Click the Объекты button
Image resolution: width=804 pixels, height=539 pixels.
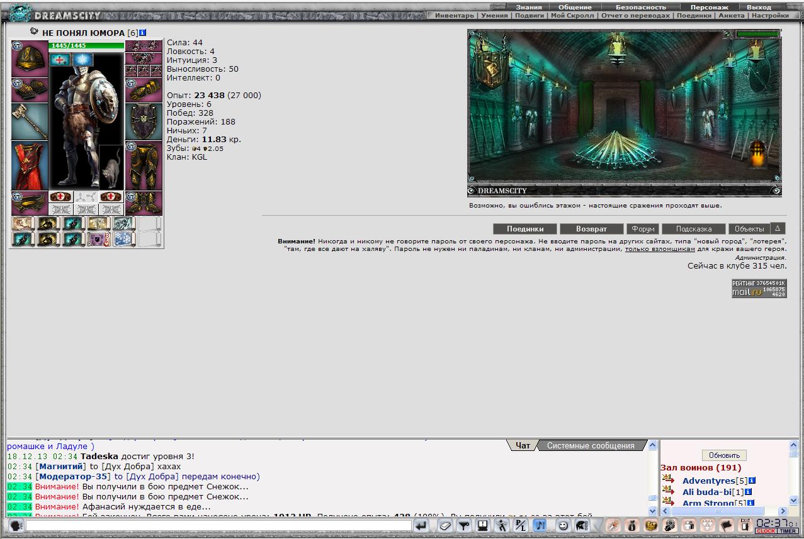749,229
